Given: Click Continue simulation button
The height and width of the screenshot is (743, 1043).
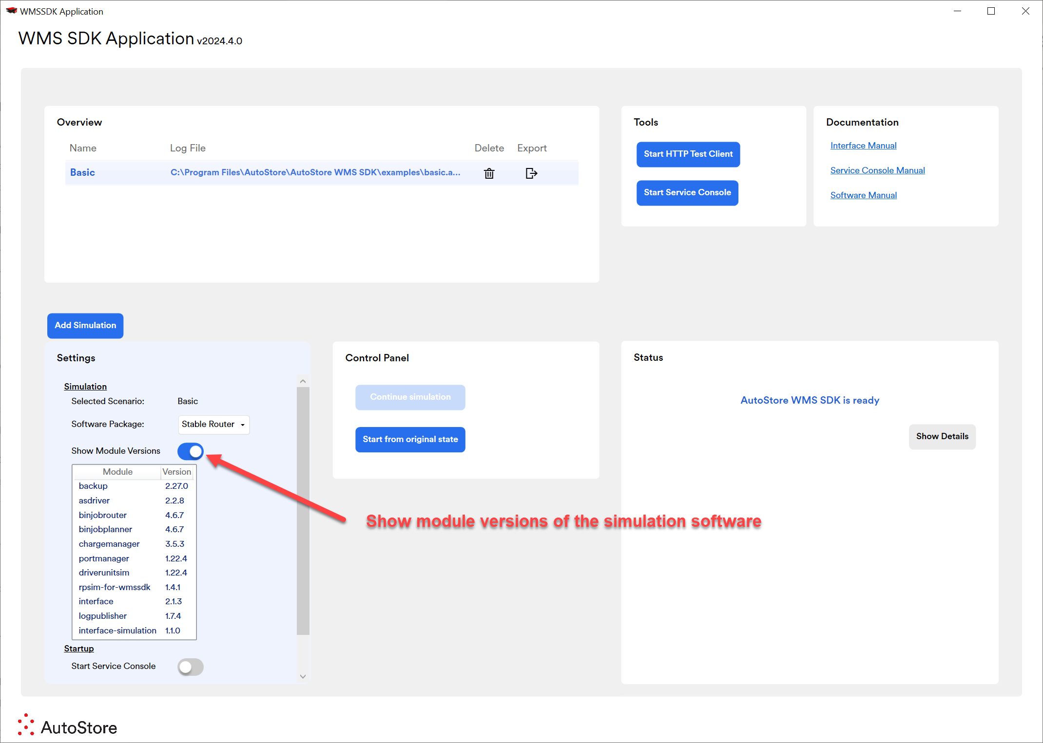Looking at the screenshot, I should coord(410,397).
